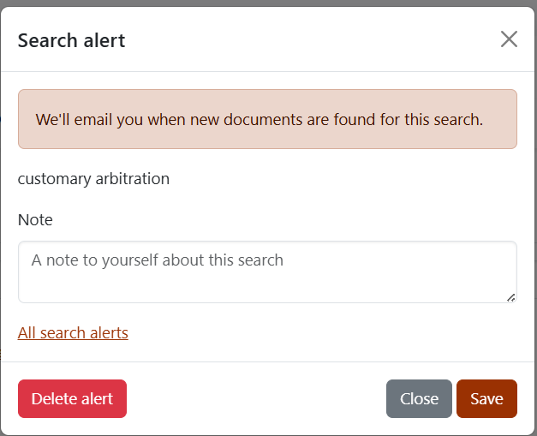Focus the Note text area
This screenshot has width=537, height=436.
pyautogui.click(x=267, y=272)
